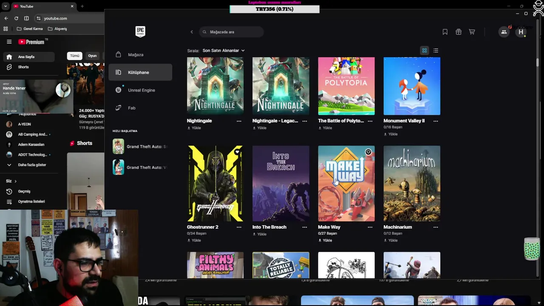
Task: Click the Epic Games logo
Action: tap(140, 31)
